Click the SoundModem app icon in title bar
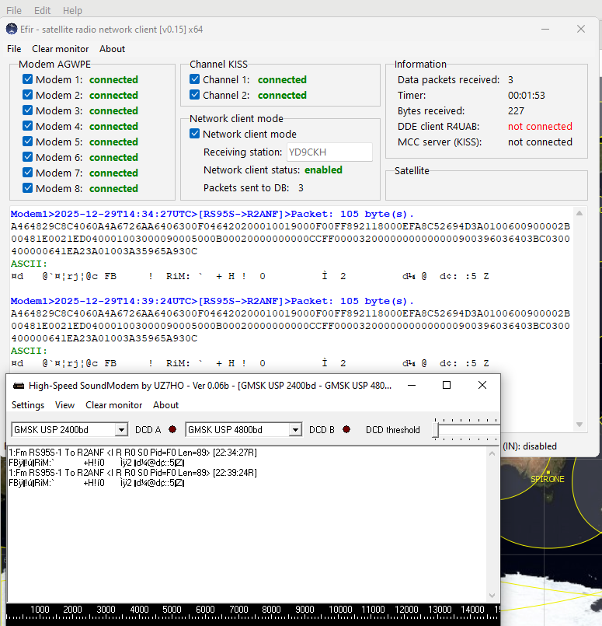 [x=19, y=385]
